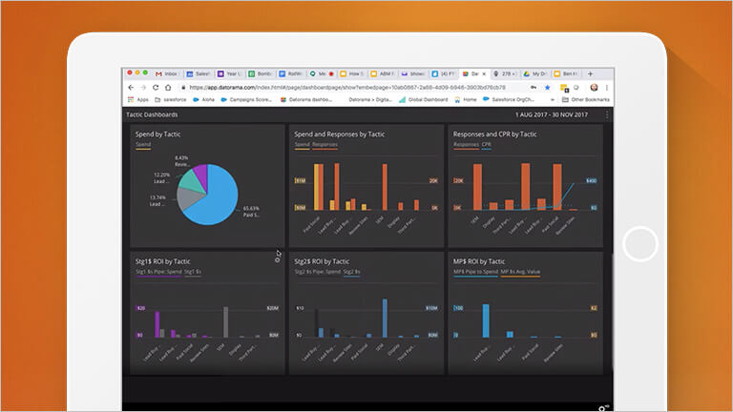The height and width of the screenshot is (412, 733).
Task: Click tall SEM bar in Stg2$ ROI chart
Action: coord(385,319)
